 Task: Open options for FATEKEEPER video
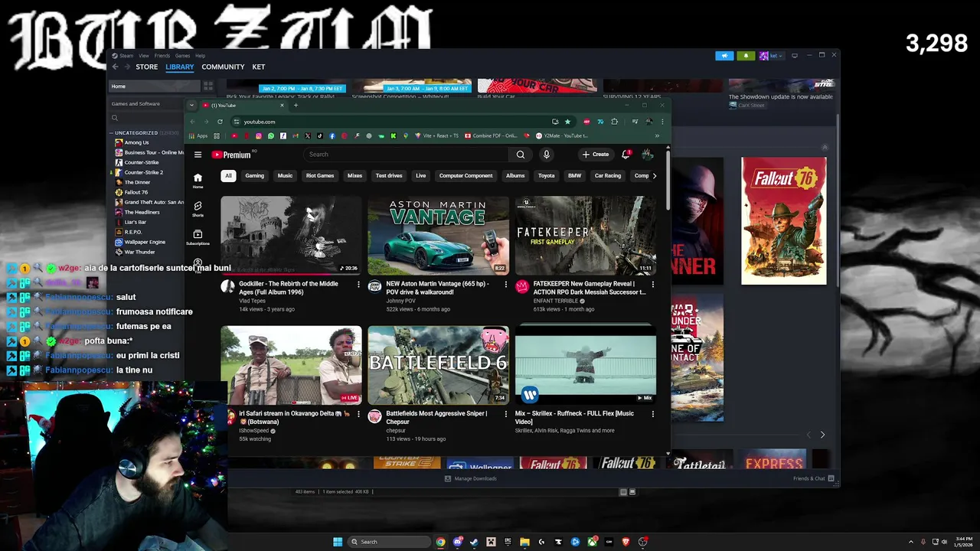tap(652, 285)
